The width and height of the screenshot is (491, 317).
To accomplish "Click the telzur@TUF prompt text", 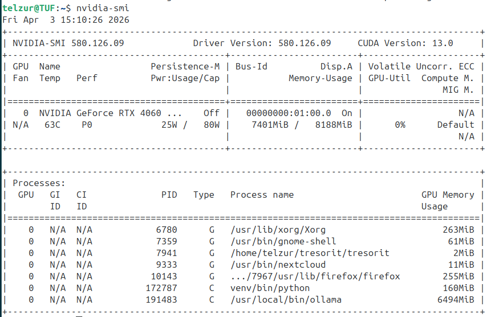I will click(28, 8).
